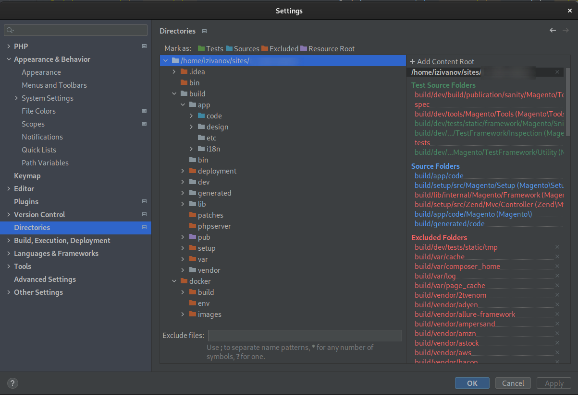Expand Languages & Frameworks section

9,253
